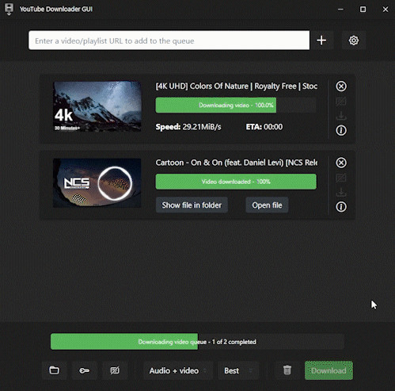Image resolution: width=395 pixels, height=391 pixels.
Task: Click the Open file button
Action: (x=267, y=205)
